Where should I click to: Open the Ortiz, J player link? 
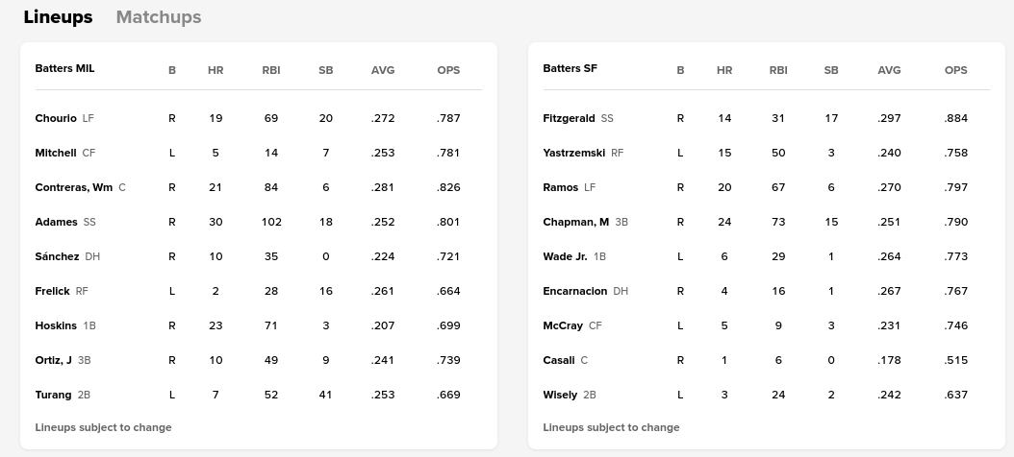coord(53,360)
